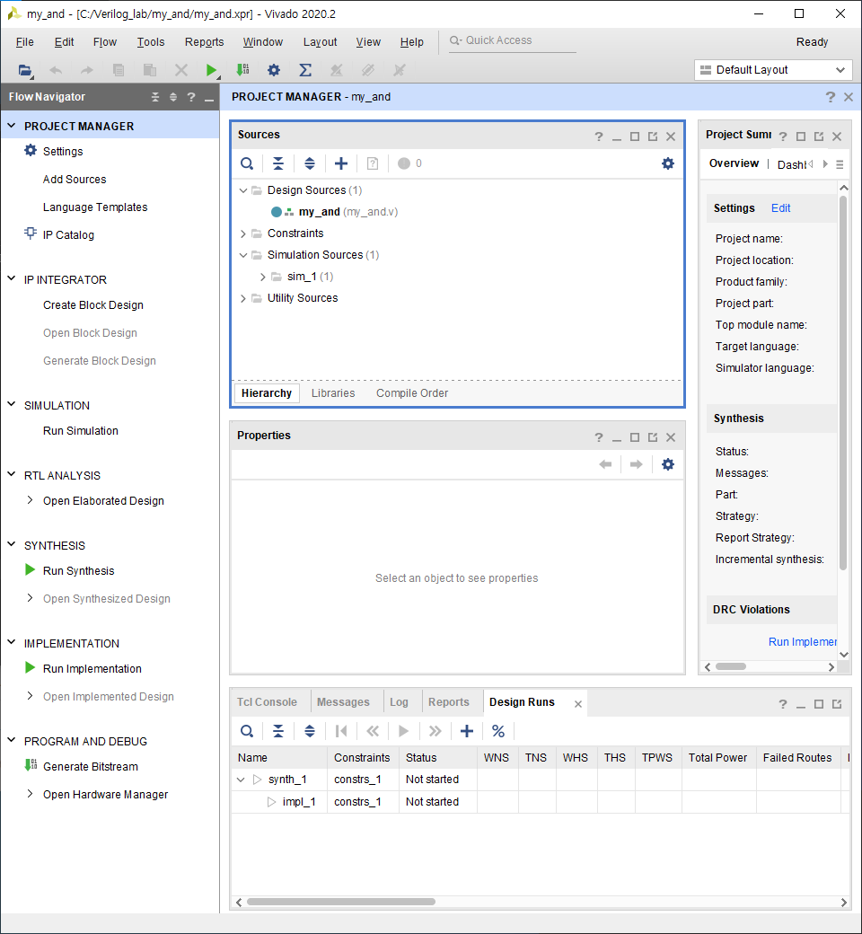Click the green Run flow toolbar arrow
The height and width of the screenshot is (934, 862).
[211, 70]
